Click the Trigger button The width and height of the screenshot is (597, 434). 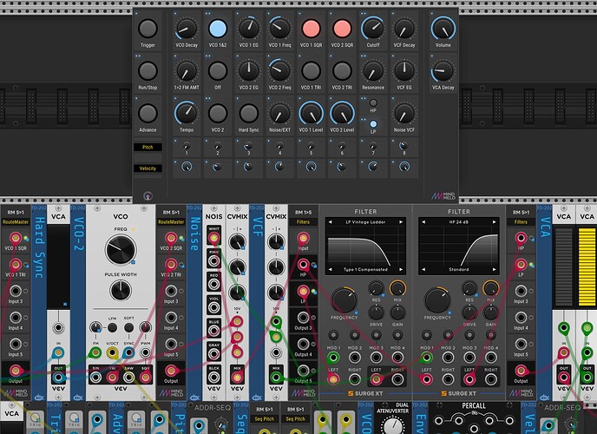tap(148, 29)
